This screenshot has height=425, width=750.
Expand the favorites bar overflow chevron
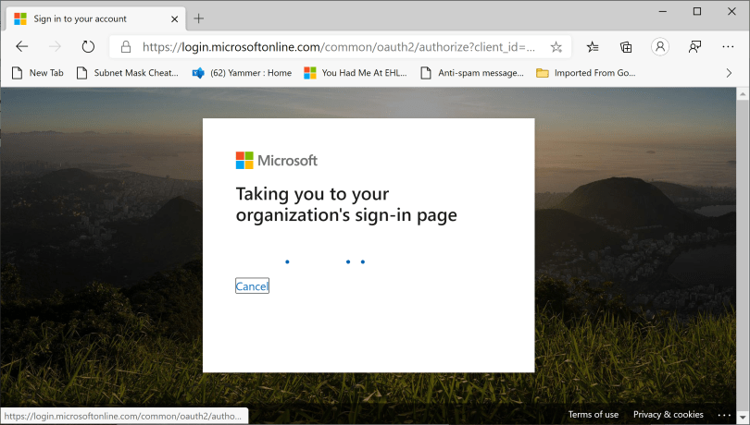click(729, 73)
